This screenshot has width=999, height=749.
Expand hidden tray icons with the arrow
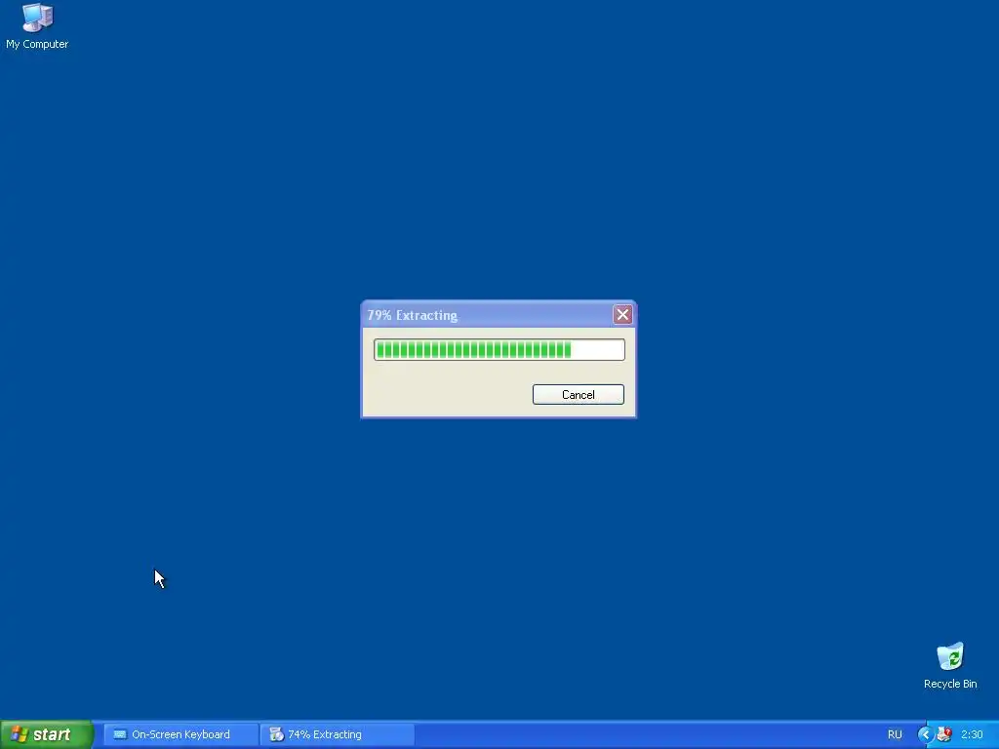click(x=925, y=734)
